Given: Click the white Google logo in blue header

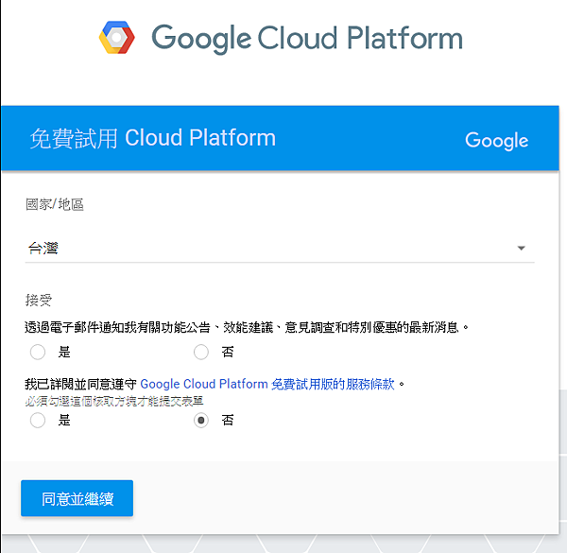Looking at the screenshot, I should (x=496, y=140).
